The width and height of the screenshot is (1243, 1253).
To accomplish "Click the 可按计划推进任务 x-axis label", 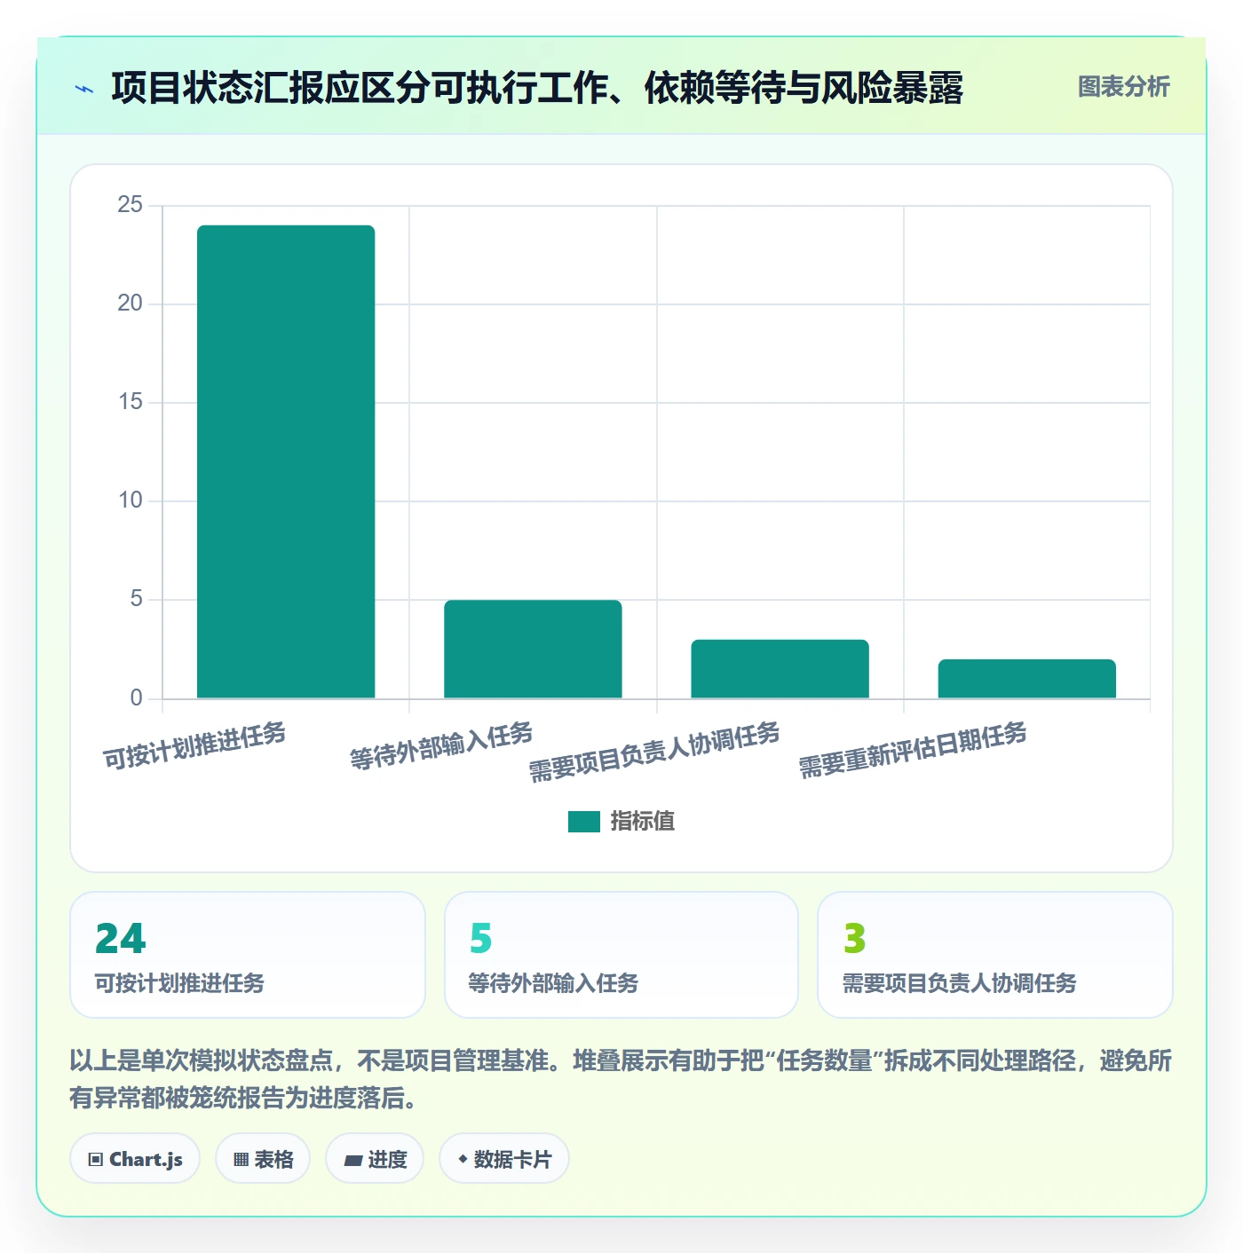I will pyautogui.click(x=194, y=745).
